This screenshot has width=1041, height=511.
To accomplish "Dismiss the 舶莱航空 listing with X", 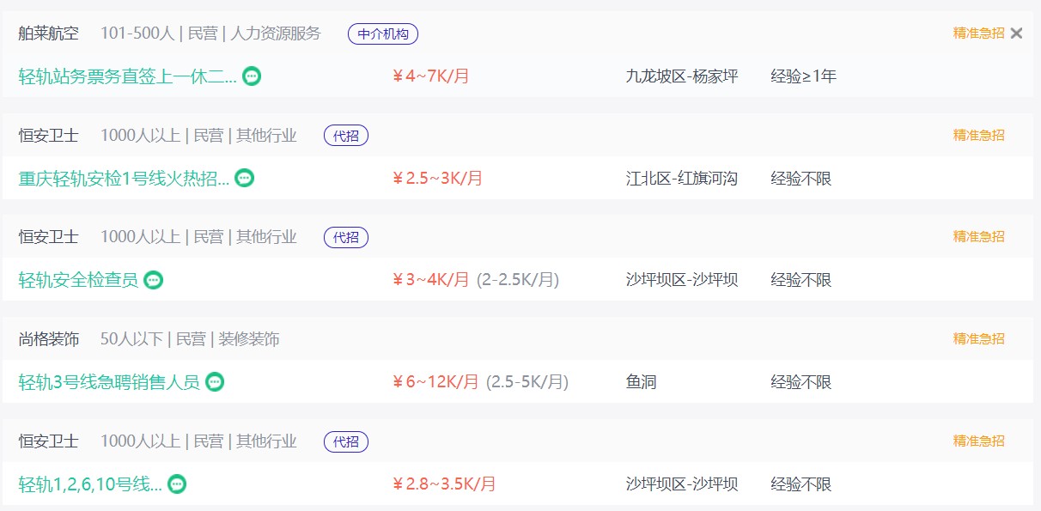I will 1017,33.
